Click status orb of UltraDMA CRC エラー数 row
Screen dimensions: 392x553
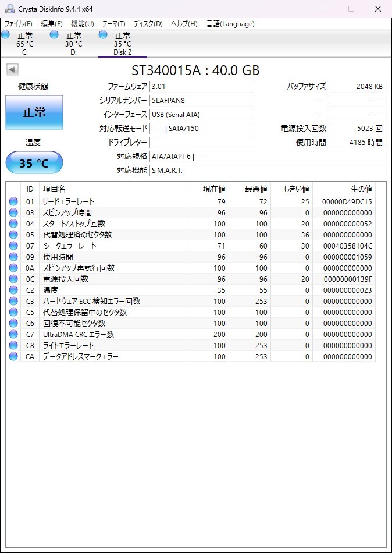[x=13, y=334]
